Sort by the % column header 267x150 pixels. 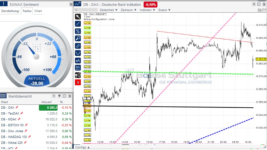click(61, 102)
